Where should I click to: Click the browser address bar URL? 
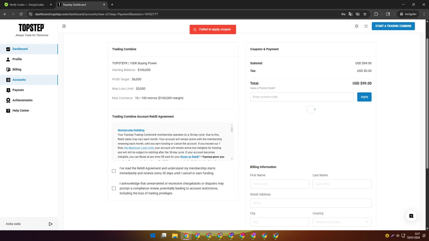pos(96,14)
